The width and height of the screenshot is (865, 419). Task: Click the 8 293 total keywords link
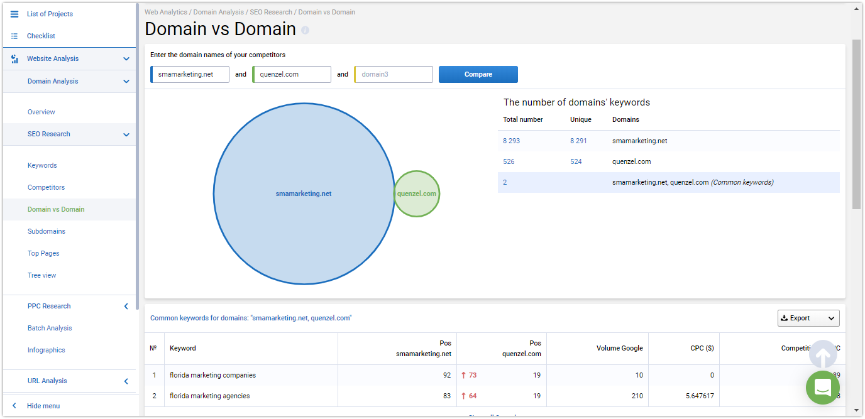(x=512, y=141)
